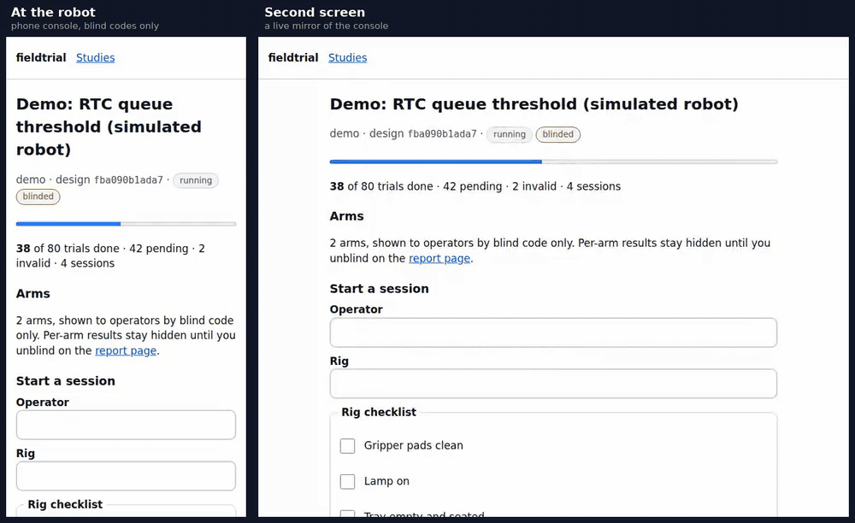Viewport: 855px width, 523px height.
Task: Click 'Start a session' heading in phone console
Action: [x=66, y=381]
